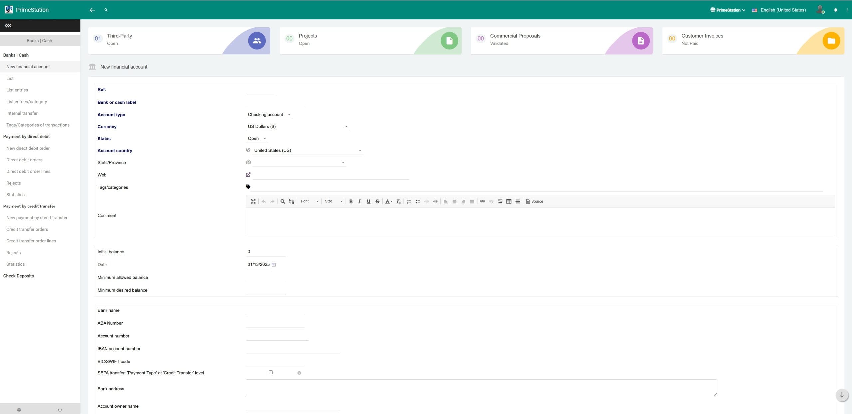Open the notifications bell
This screenshot has width=852, height=414.
point(836,10)
